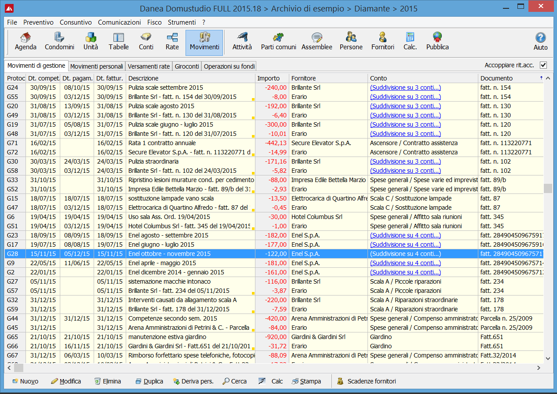
Task: Open the Fisco menu
Action: point(154,22)
